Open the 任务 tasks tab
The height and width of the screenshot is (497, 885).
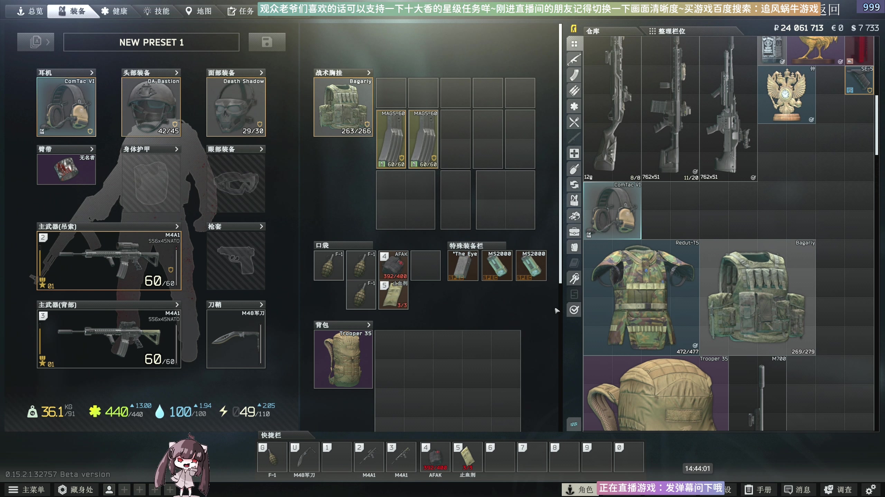click(x=241, y=11)
